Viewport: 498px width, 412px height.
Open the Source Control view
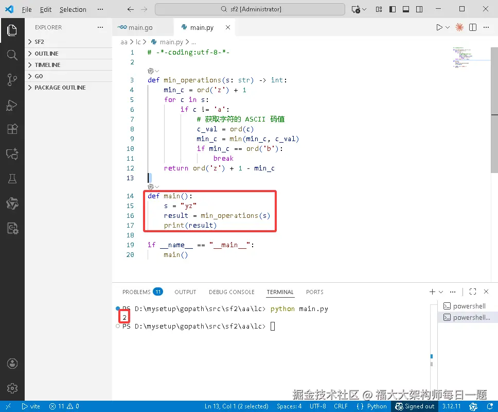12,79
